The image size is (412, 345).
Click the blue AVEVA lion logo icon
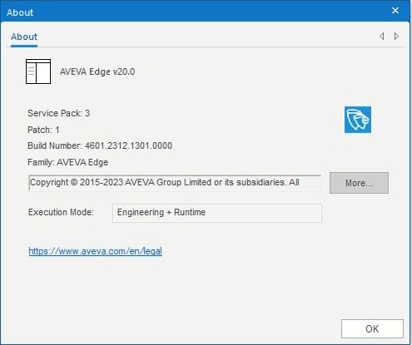click(x=358, y=120)
